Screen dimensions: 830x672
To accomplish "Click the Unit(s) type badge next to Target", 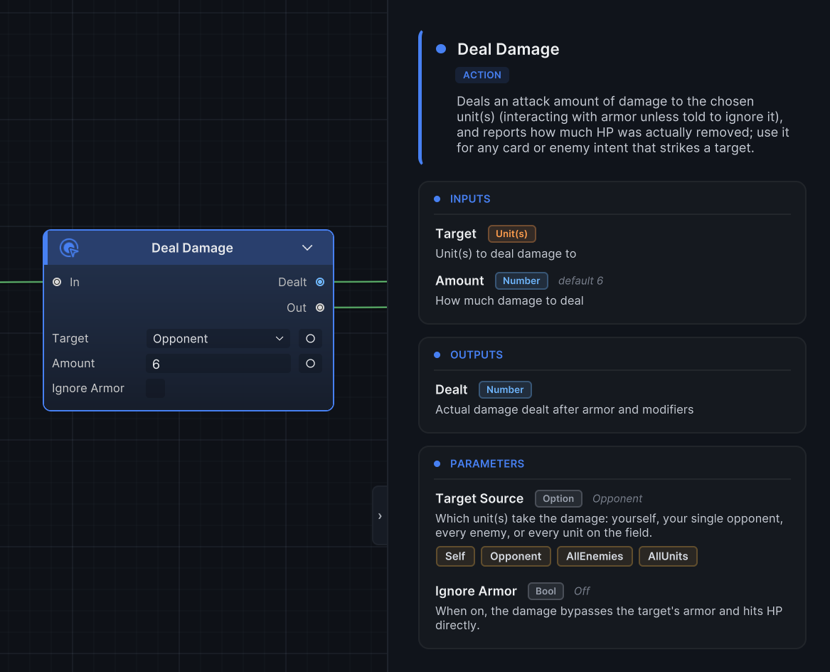I will 511,233.
